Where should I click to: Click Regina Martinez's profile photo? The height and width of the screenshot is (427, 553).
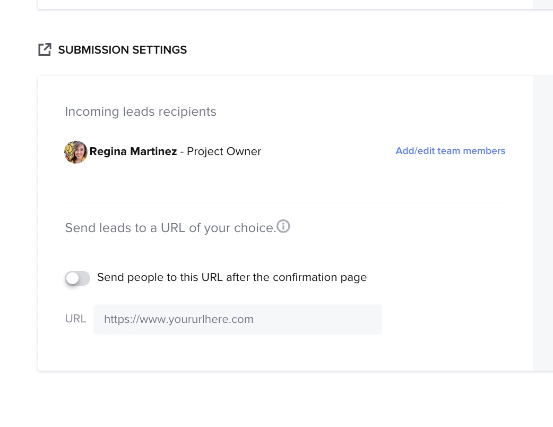point(76,152)
